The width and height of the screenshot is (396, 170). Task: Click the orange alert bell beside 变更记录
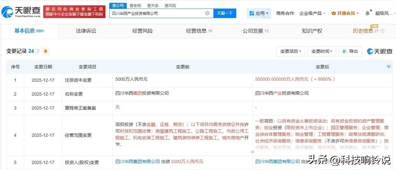pyautogui.click(x=46, y=51)
